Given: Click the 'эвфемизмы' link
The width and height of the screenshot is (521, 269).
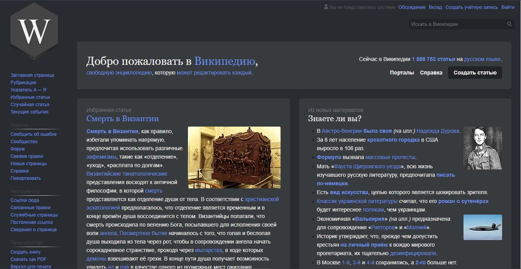Looking at the screenshot, I should (x=101, y=157).
